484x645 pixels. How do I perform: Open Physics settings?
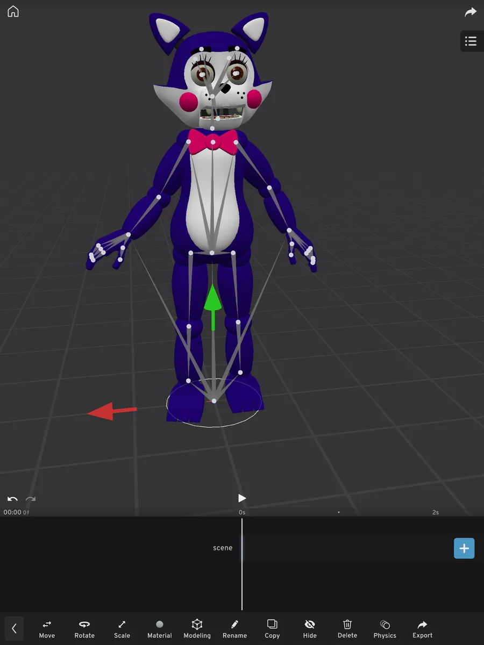pos(385,629)
